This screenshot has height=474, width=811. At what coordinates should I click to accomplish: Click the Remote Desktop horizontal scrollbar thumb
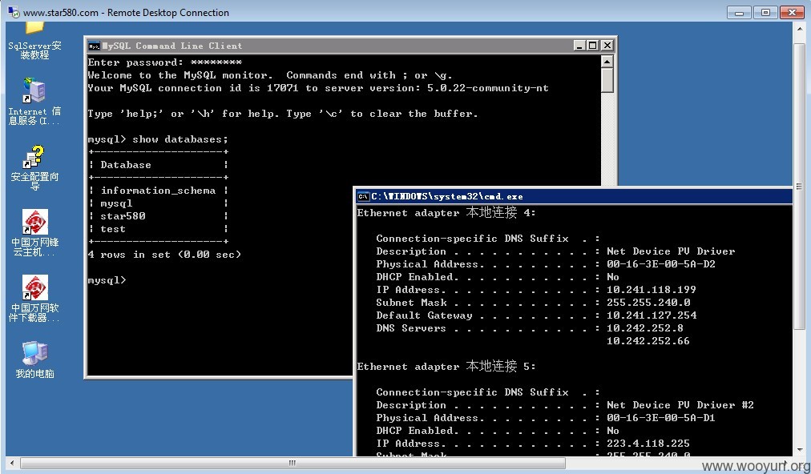pos(293,463)
